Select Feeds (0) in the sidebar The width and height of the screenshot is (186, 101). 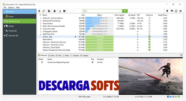[x=20, y=31]
